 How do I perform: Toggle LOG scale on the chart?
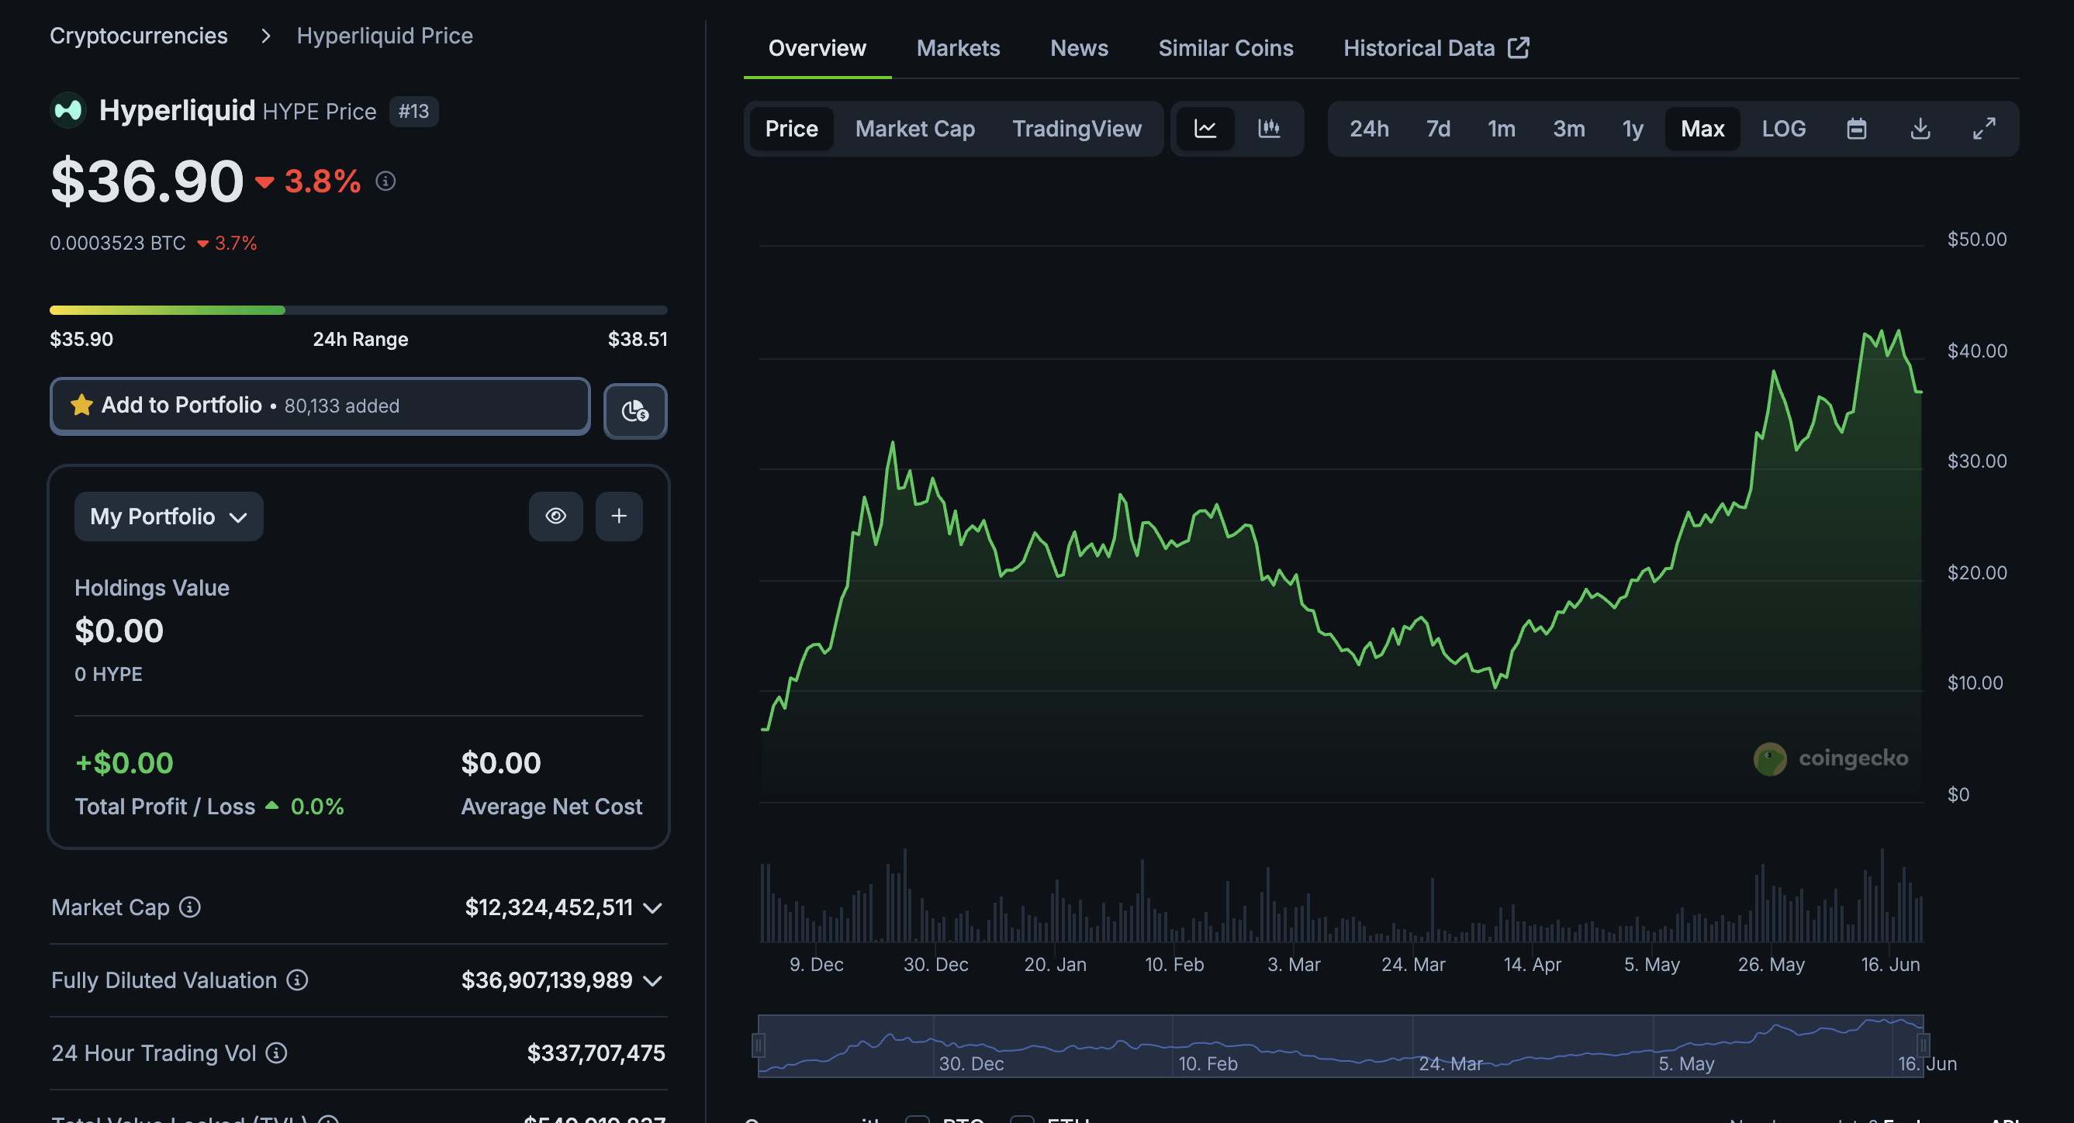1783,129
